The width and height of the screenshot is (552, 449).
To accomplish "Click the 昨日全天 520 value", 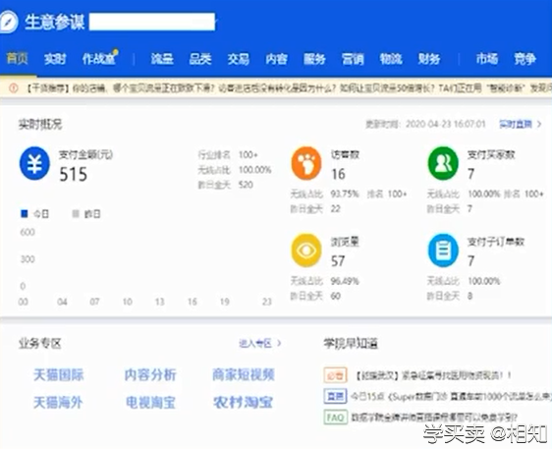I will tap(246, 185).
